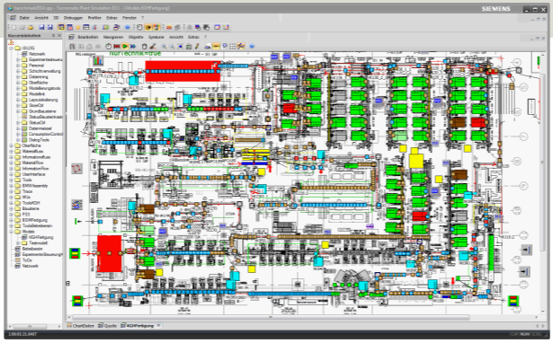Screen dimensions: 553x343
Task: Toggle the pin on the Klassenbibliothek panel
Action: point(54,36)
